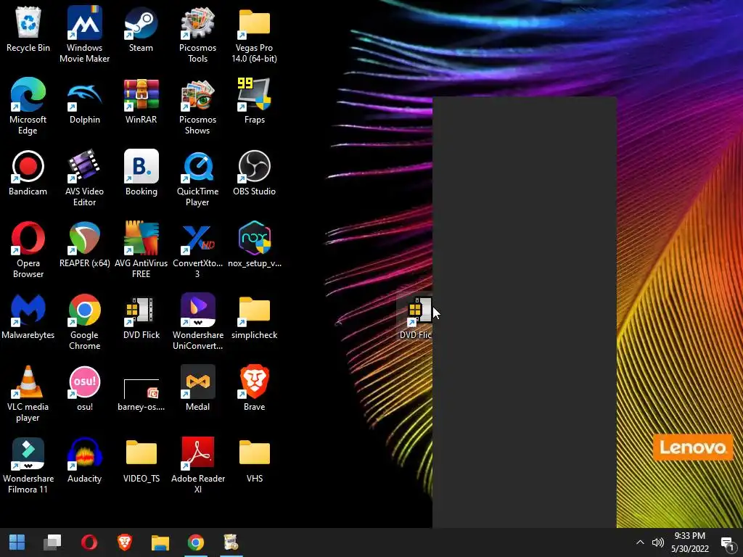Image resolution: width=743 pixels, height=557 pixels.
Task: Select the OBS Studio icon
Action: point(254,173)
